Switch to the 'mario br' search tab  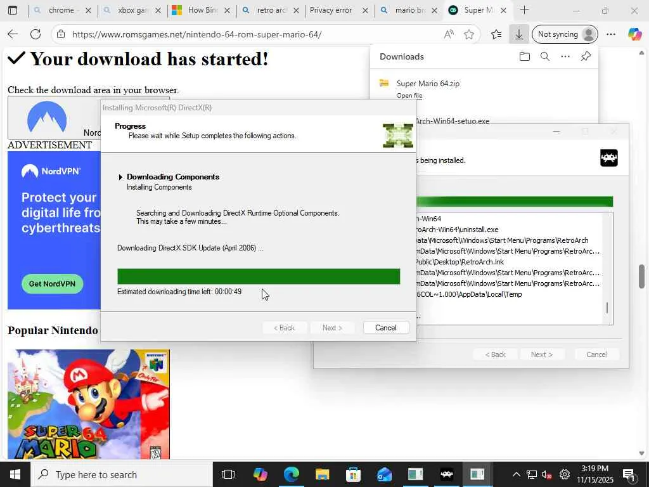click(x=410, y=10)
